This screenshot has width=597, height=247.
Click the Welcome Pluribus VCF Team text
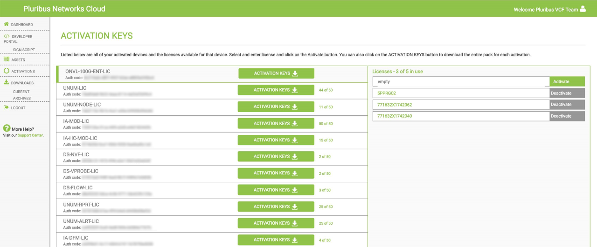[546, 9]
